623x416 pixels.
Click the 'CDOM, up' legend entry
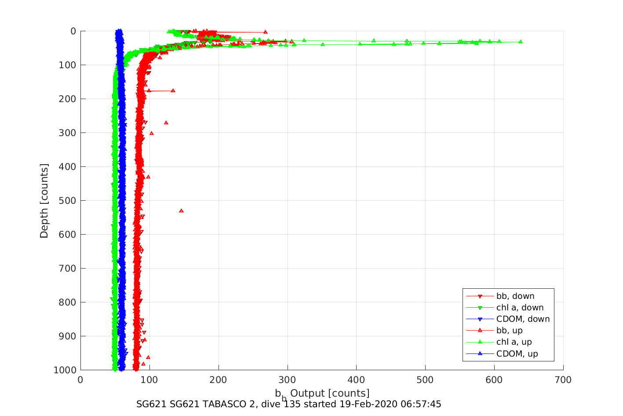point(502,353)
